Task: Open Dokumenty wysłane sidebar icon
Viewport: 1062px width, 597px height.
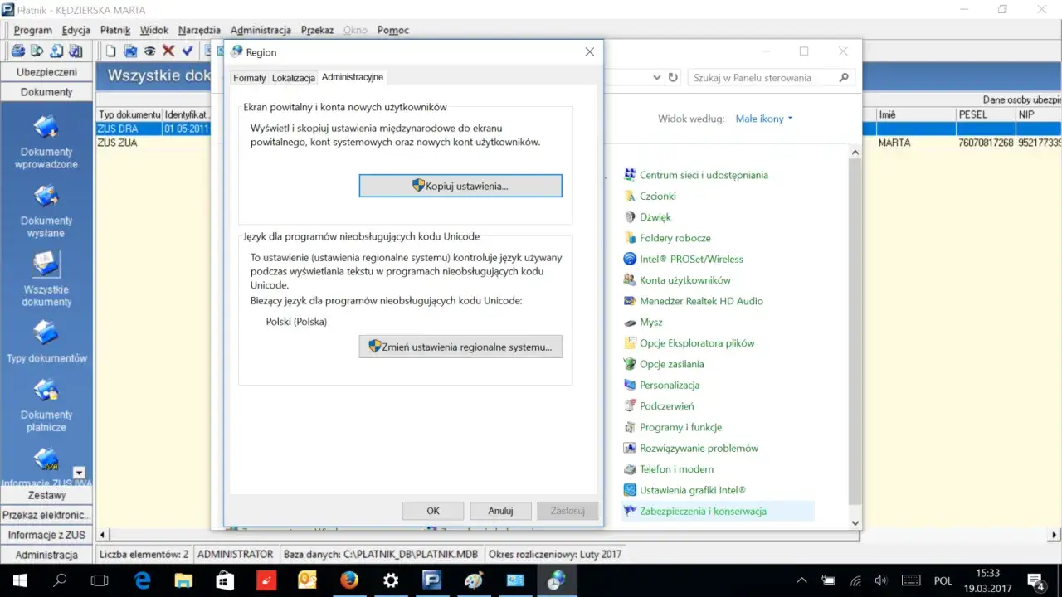Action: coord(46,211)
